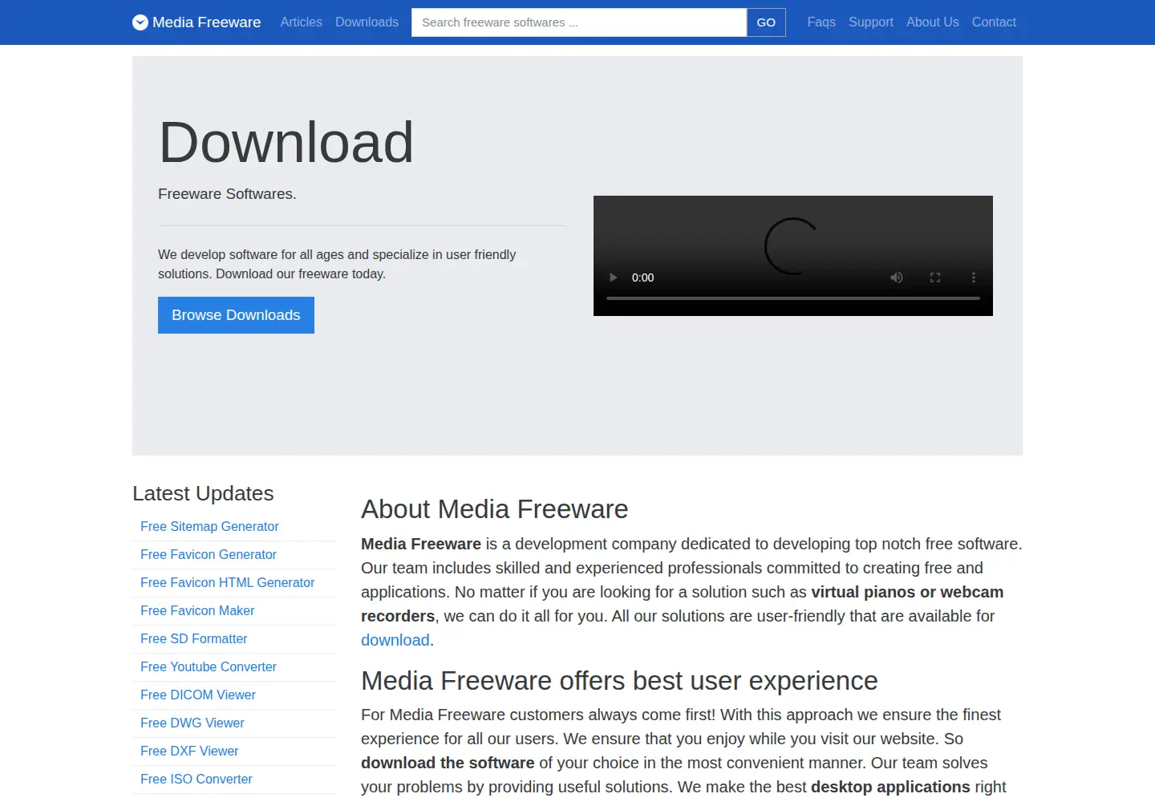Visit the About Us page
The image size is (1155, 802).
[933, 22]
